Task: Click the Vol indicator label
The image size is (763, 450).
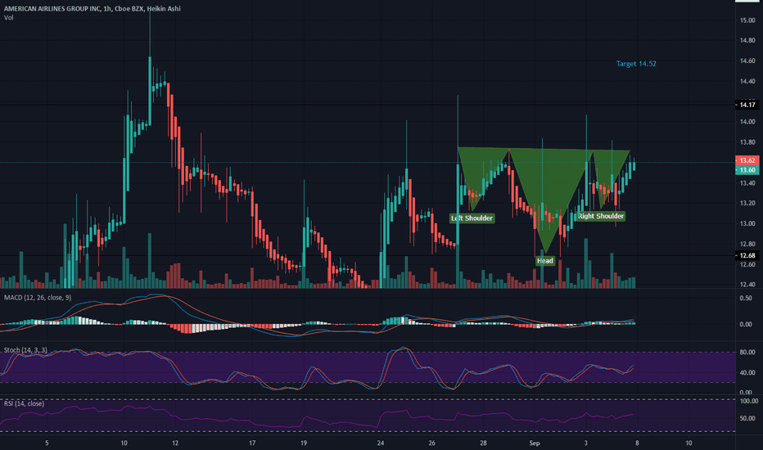Action: coord(9,18)
